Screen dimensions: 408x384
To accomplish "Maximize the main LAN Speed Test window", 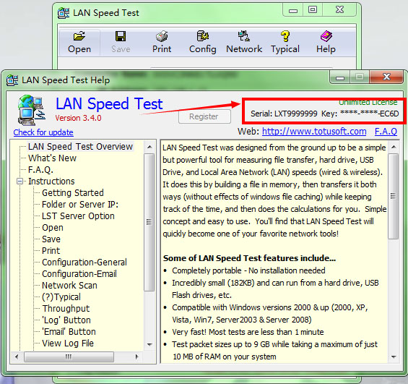I will point(313,10).
